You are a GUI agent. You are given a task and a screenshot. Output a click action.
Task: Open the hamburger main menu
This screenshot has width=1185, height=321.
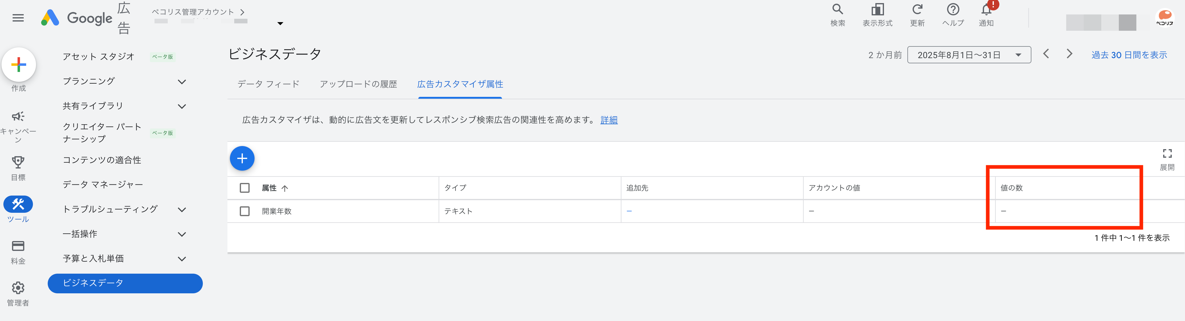[x=18, y=18]
